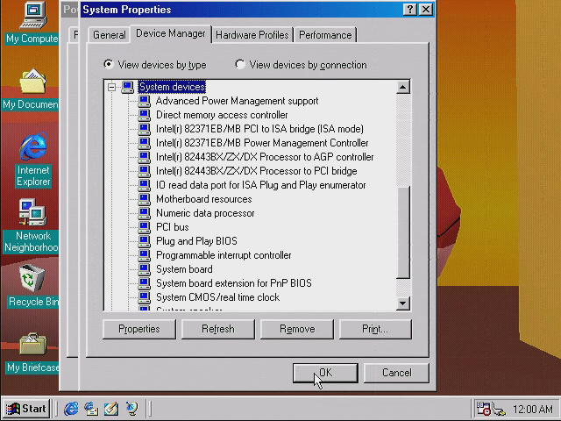Select View devices by connection radio button

(240, 64)
